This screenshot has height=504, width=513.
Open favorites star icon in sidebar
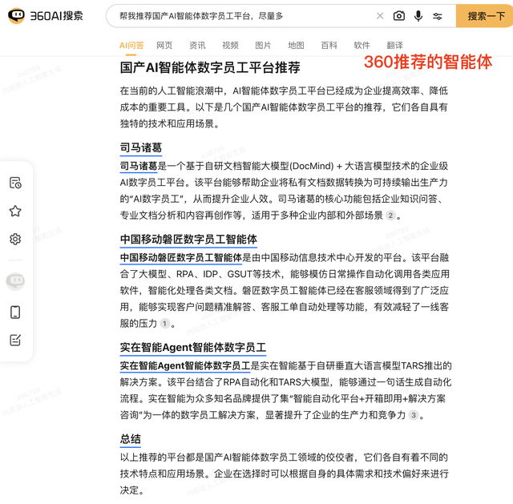point(15,211)
